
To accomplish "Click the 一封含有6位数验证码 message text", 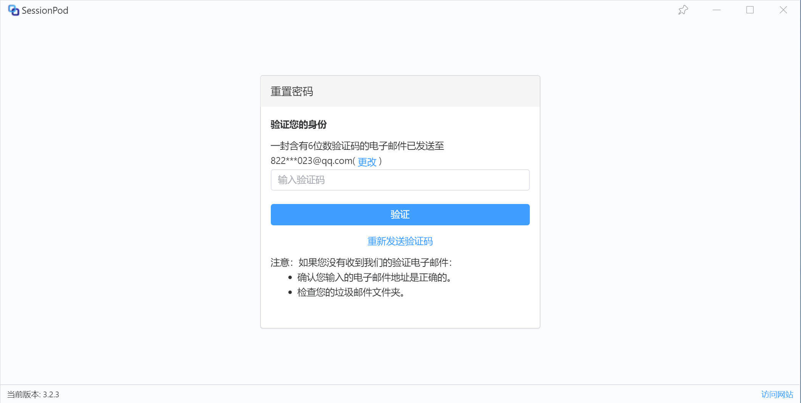I will [x=357, y=146].
